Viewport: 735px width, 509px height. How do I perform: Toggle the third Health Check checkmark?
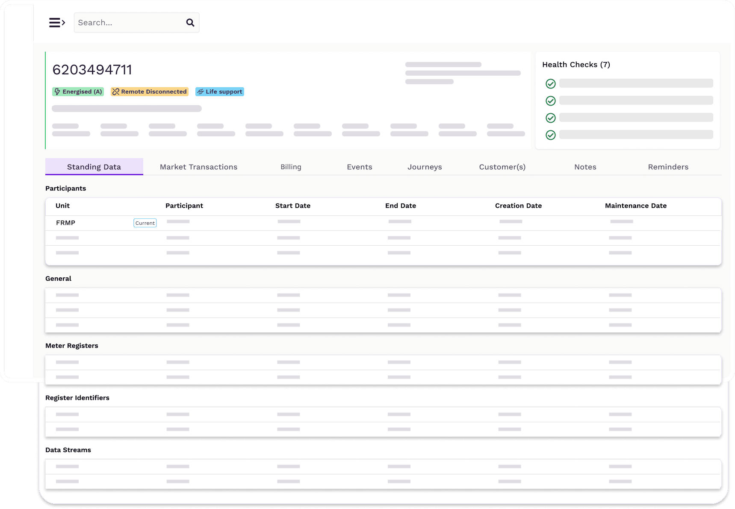tap(550, 118)
